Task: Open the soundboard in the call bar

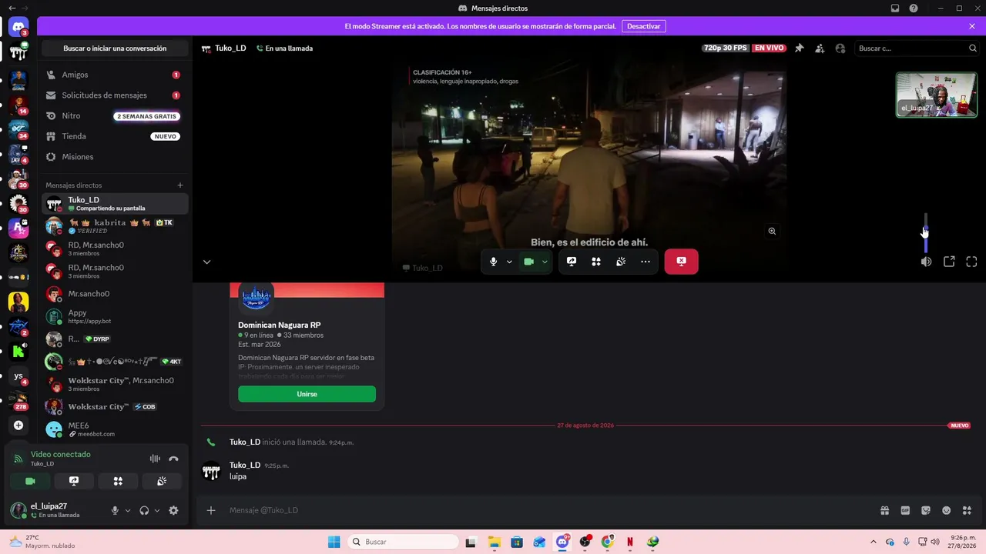Action: tap(621, 262)
